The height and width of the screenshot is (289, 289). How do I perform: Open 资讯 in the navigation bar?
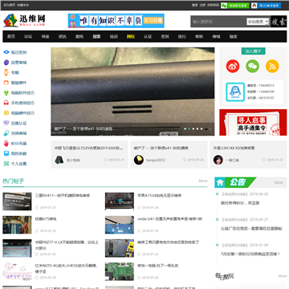[63, 37]
